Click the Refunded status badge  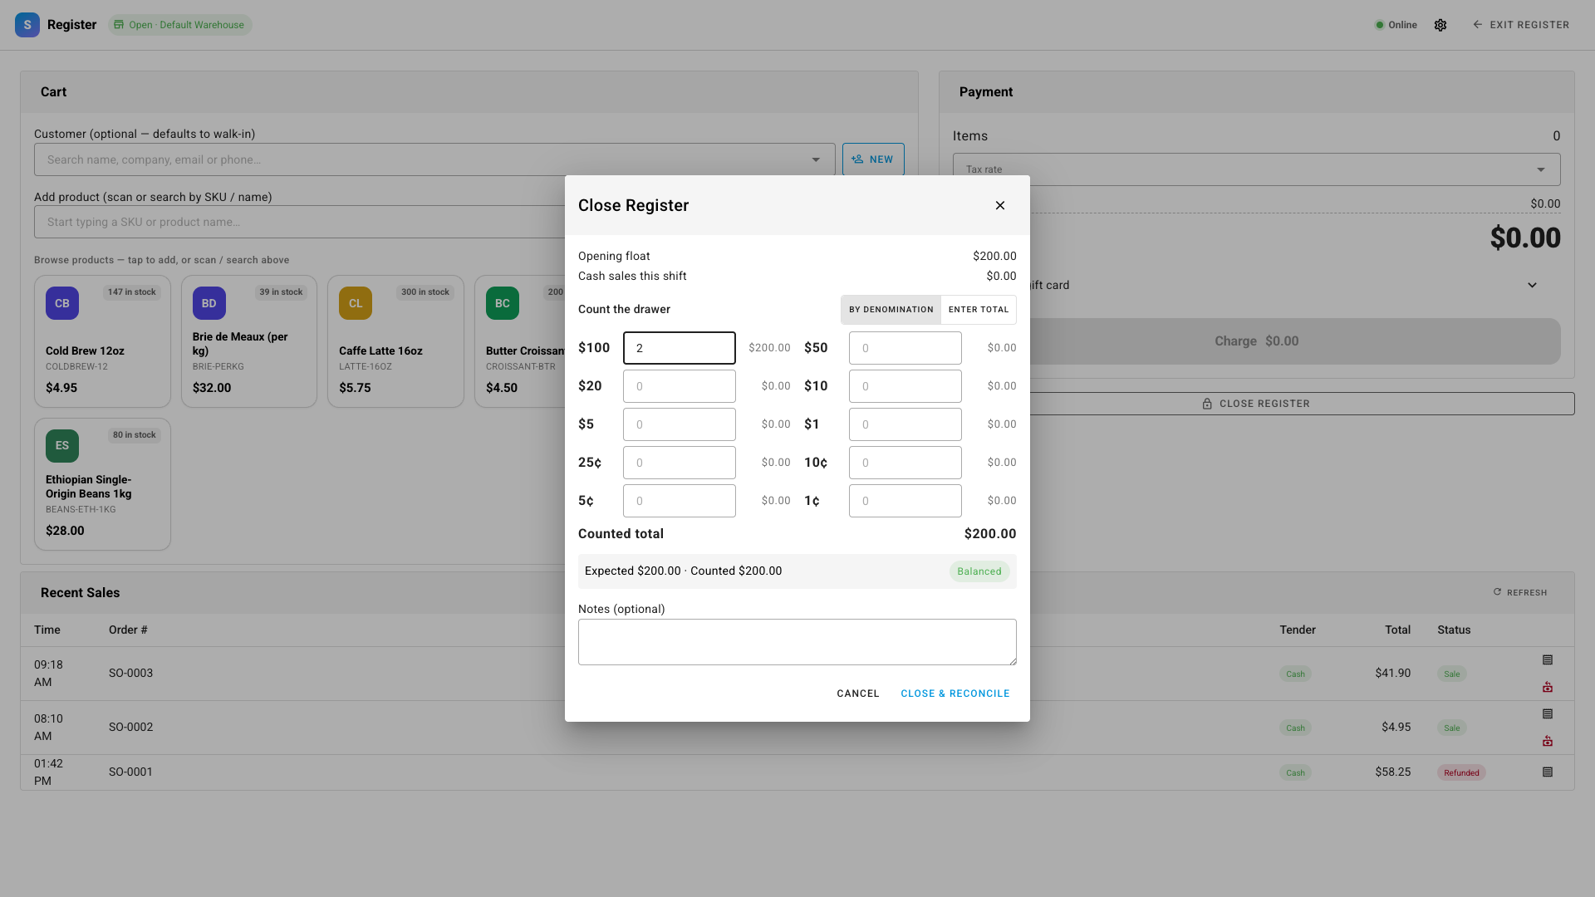(1461, 772)
